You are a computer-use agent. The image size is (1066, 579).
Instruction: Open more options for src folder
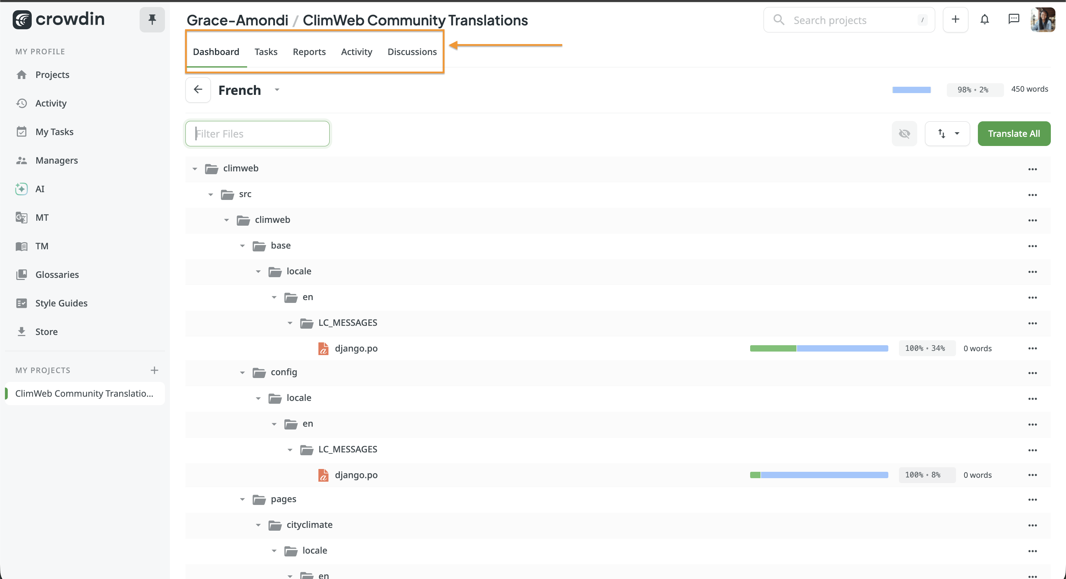coord(1033,195)
